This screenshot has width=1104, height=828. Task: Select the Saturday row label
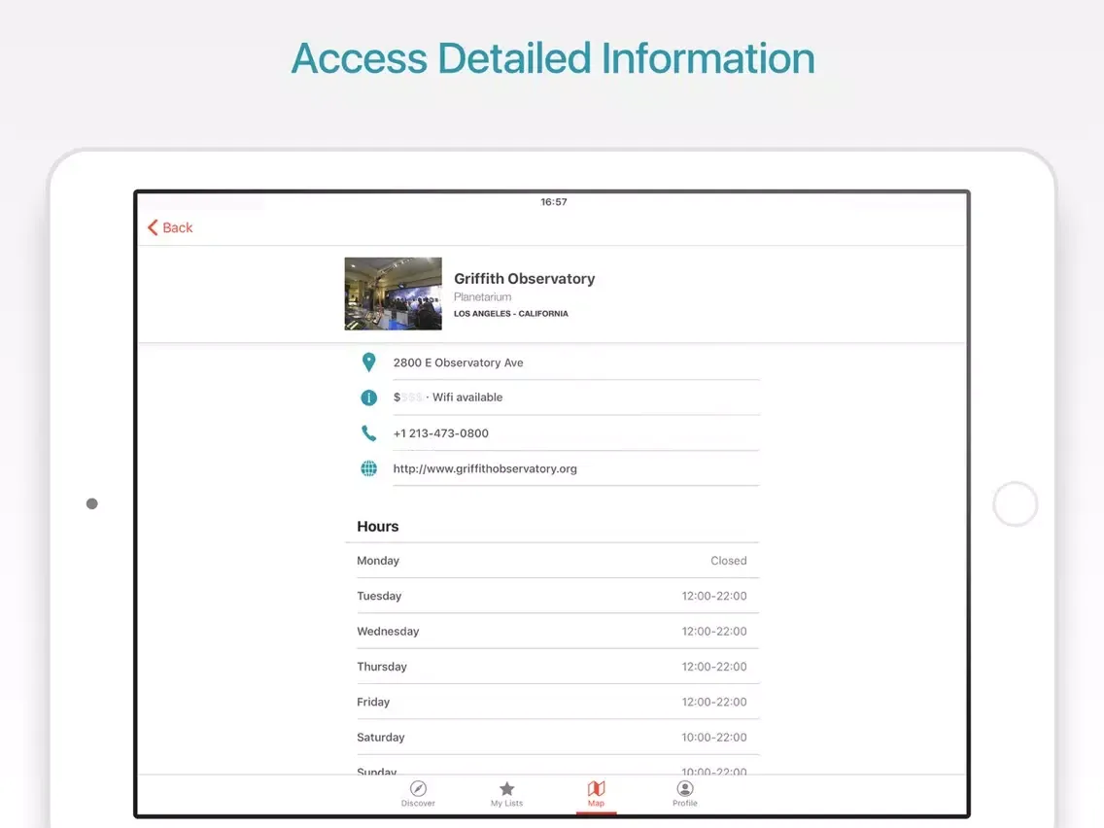(x=381, y=738)
